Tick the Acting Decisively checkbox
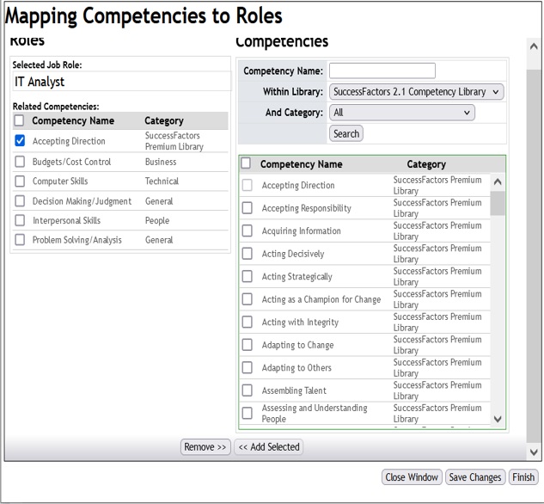This screenshot has height=504, width=544. [247, 254]
